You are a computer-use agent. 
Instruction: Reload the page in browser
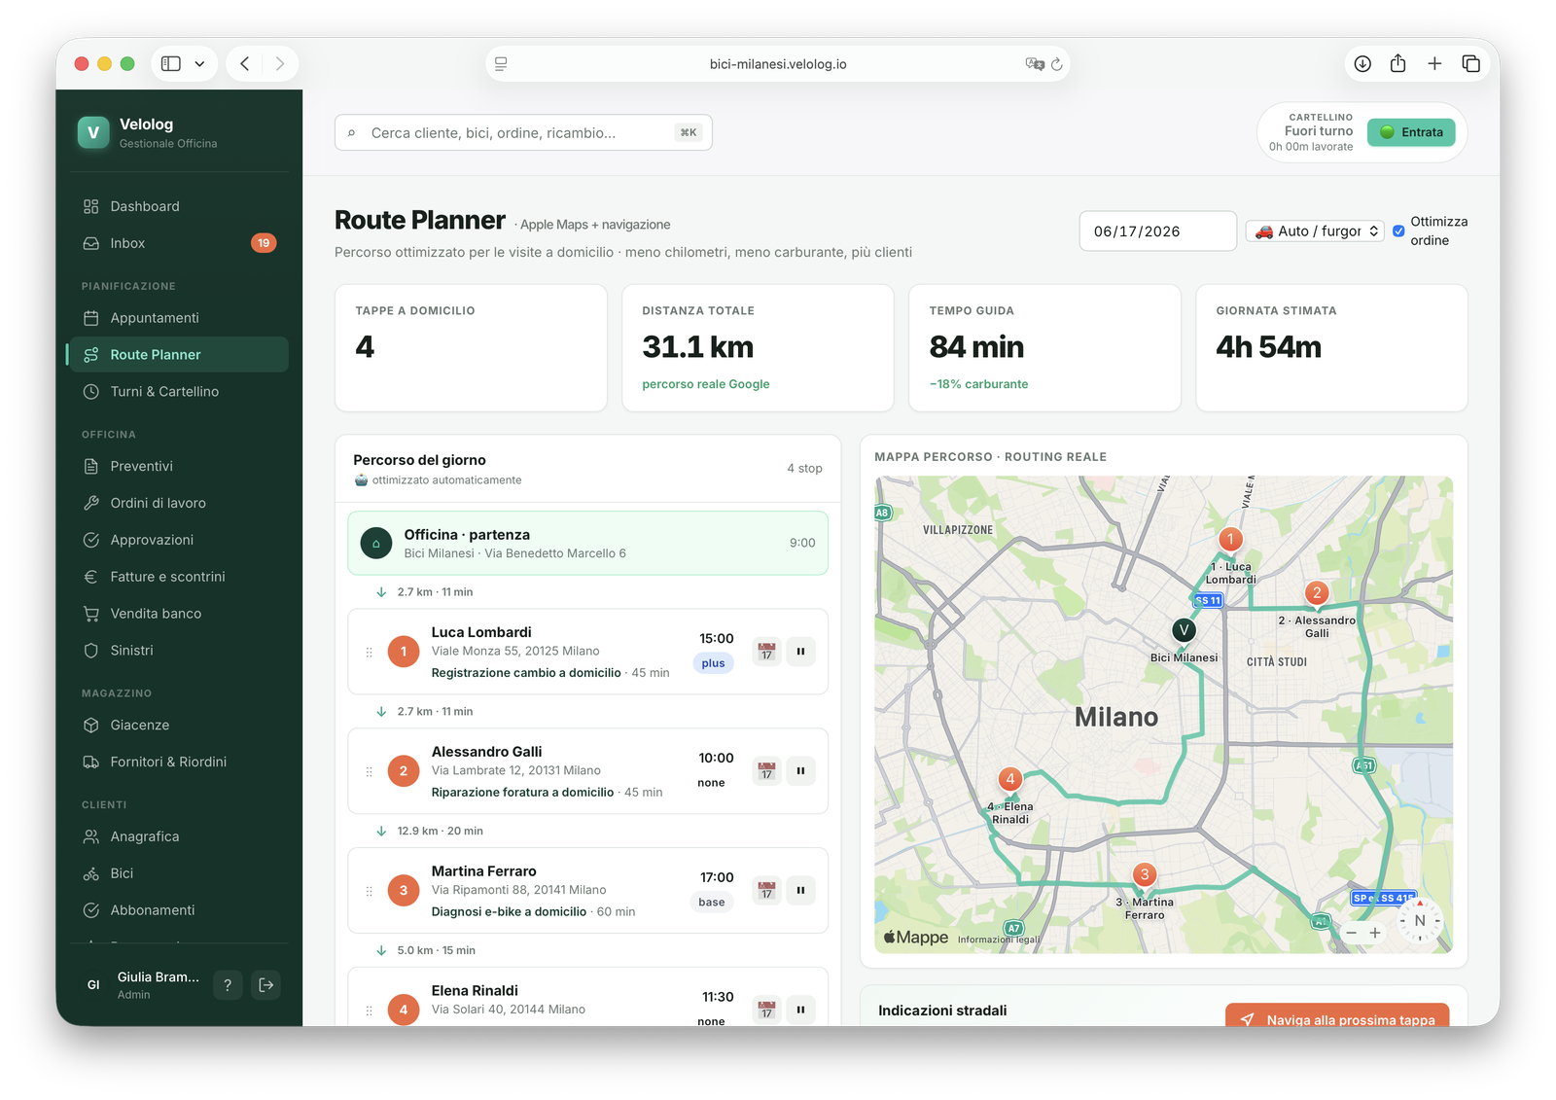1057,64
